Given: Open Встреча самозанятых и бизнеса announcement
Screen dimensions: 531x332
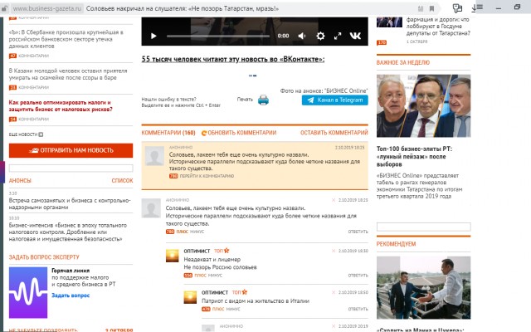Looking at the screenshot, I should [x=70, y=203].
